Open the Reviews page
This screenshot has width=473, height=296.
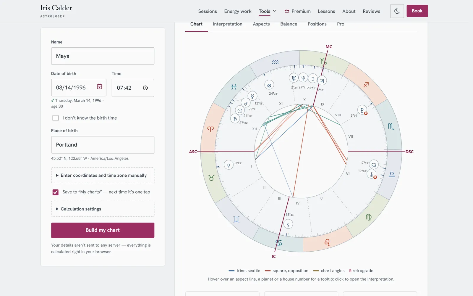coord(371,11)
